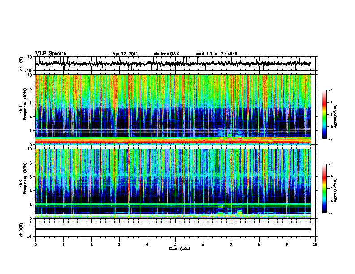The height and width of the screenshot is (274, 355).
Task: Click the ch.3(V) axis label
Action: [x=21, y=230]
